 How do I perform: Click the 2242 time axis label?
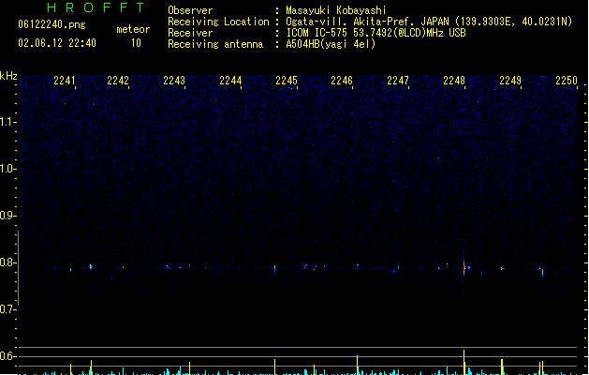[x=118, y=81]
